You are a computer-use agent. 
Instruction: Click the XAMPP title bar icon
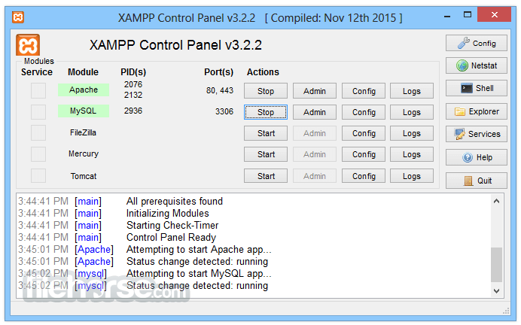click(18, 17)
